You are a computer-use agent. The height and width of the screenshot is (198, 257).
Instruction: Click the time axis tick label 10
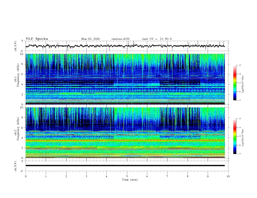click(x=228, y=176)
